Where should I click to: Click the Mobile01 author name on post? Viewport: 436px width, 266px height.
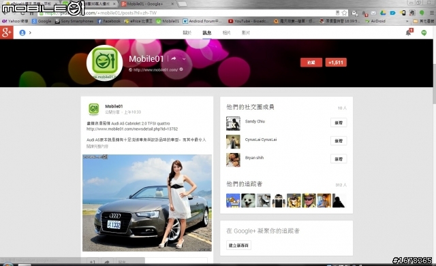114,106
